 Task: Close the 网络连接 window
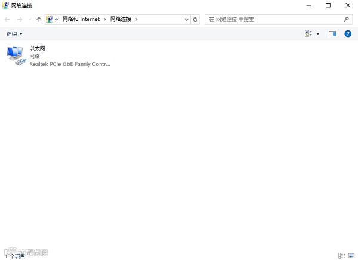pos(348,5)
